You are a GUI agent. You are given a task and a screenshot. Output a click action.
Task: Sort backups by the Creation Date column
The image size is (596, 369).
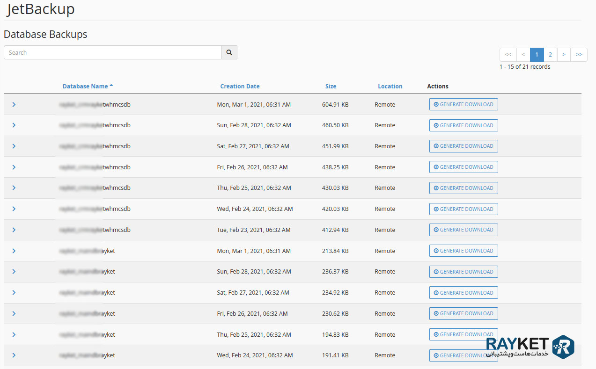pyautogui.click(x=240, y=86)
